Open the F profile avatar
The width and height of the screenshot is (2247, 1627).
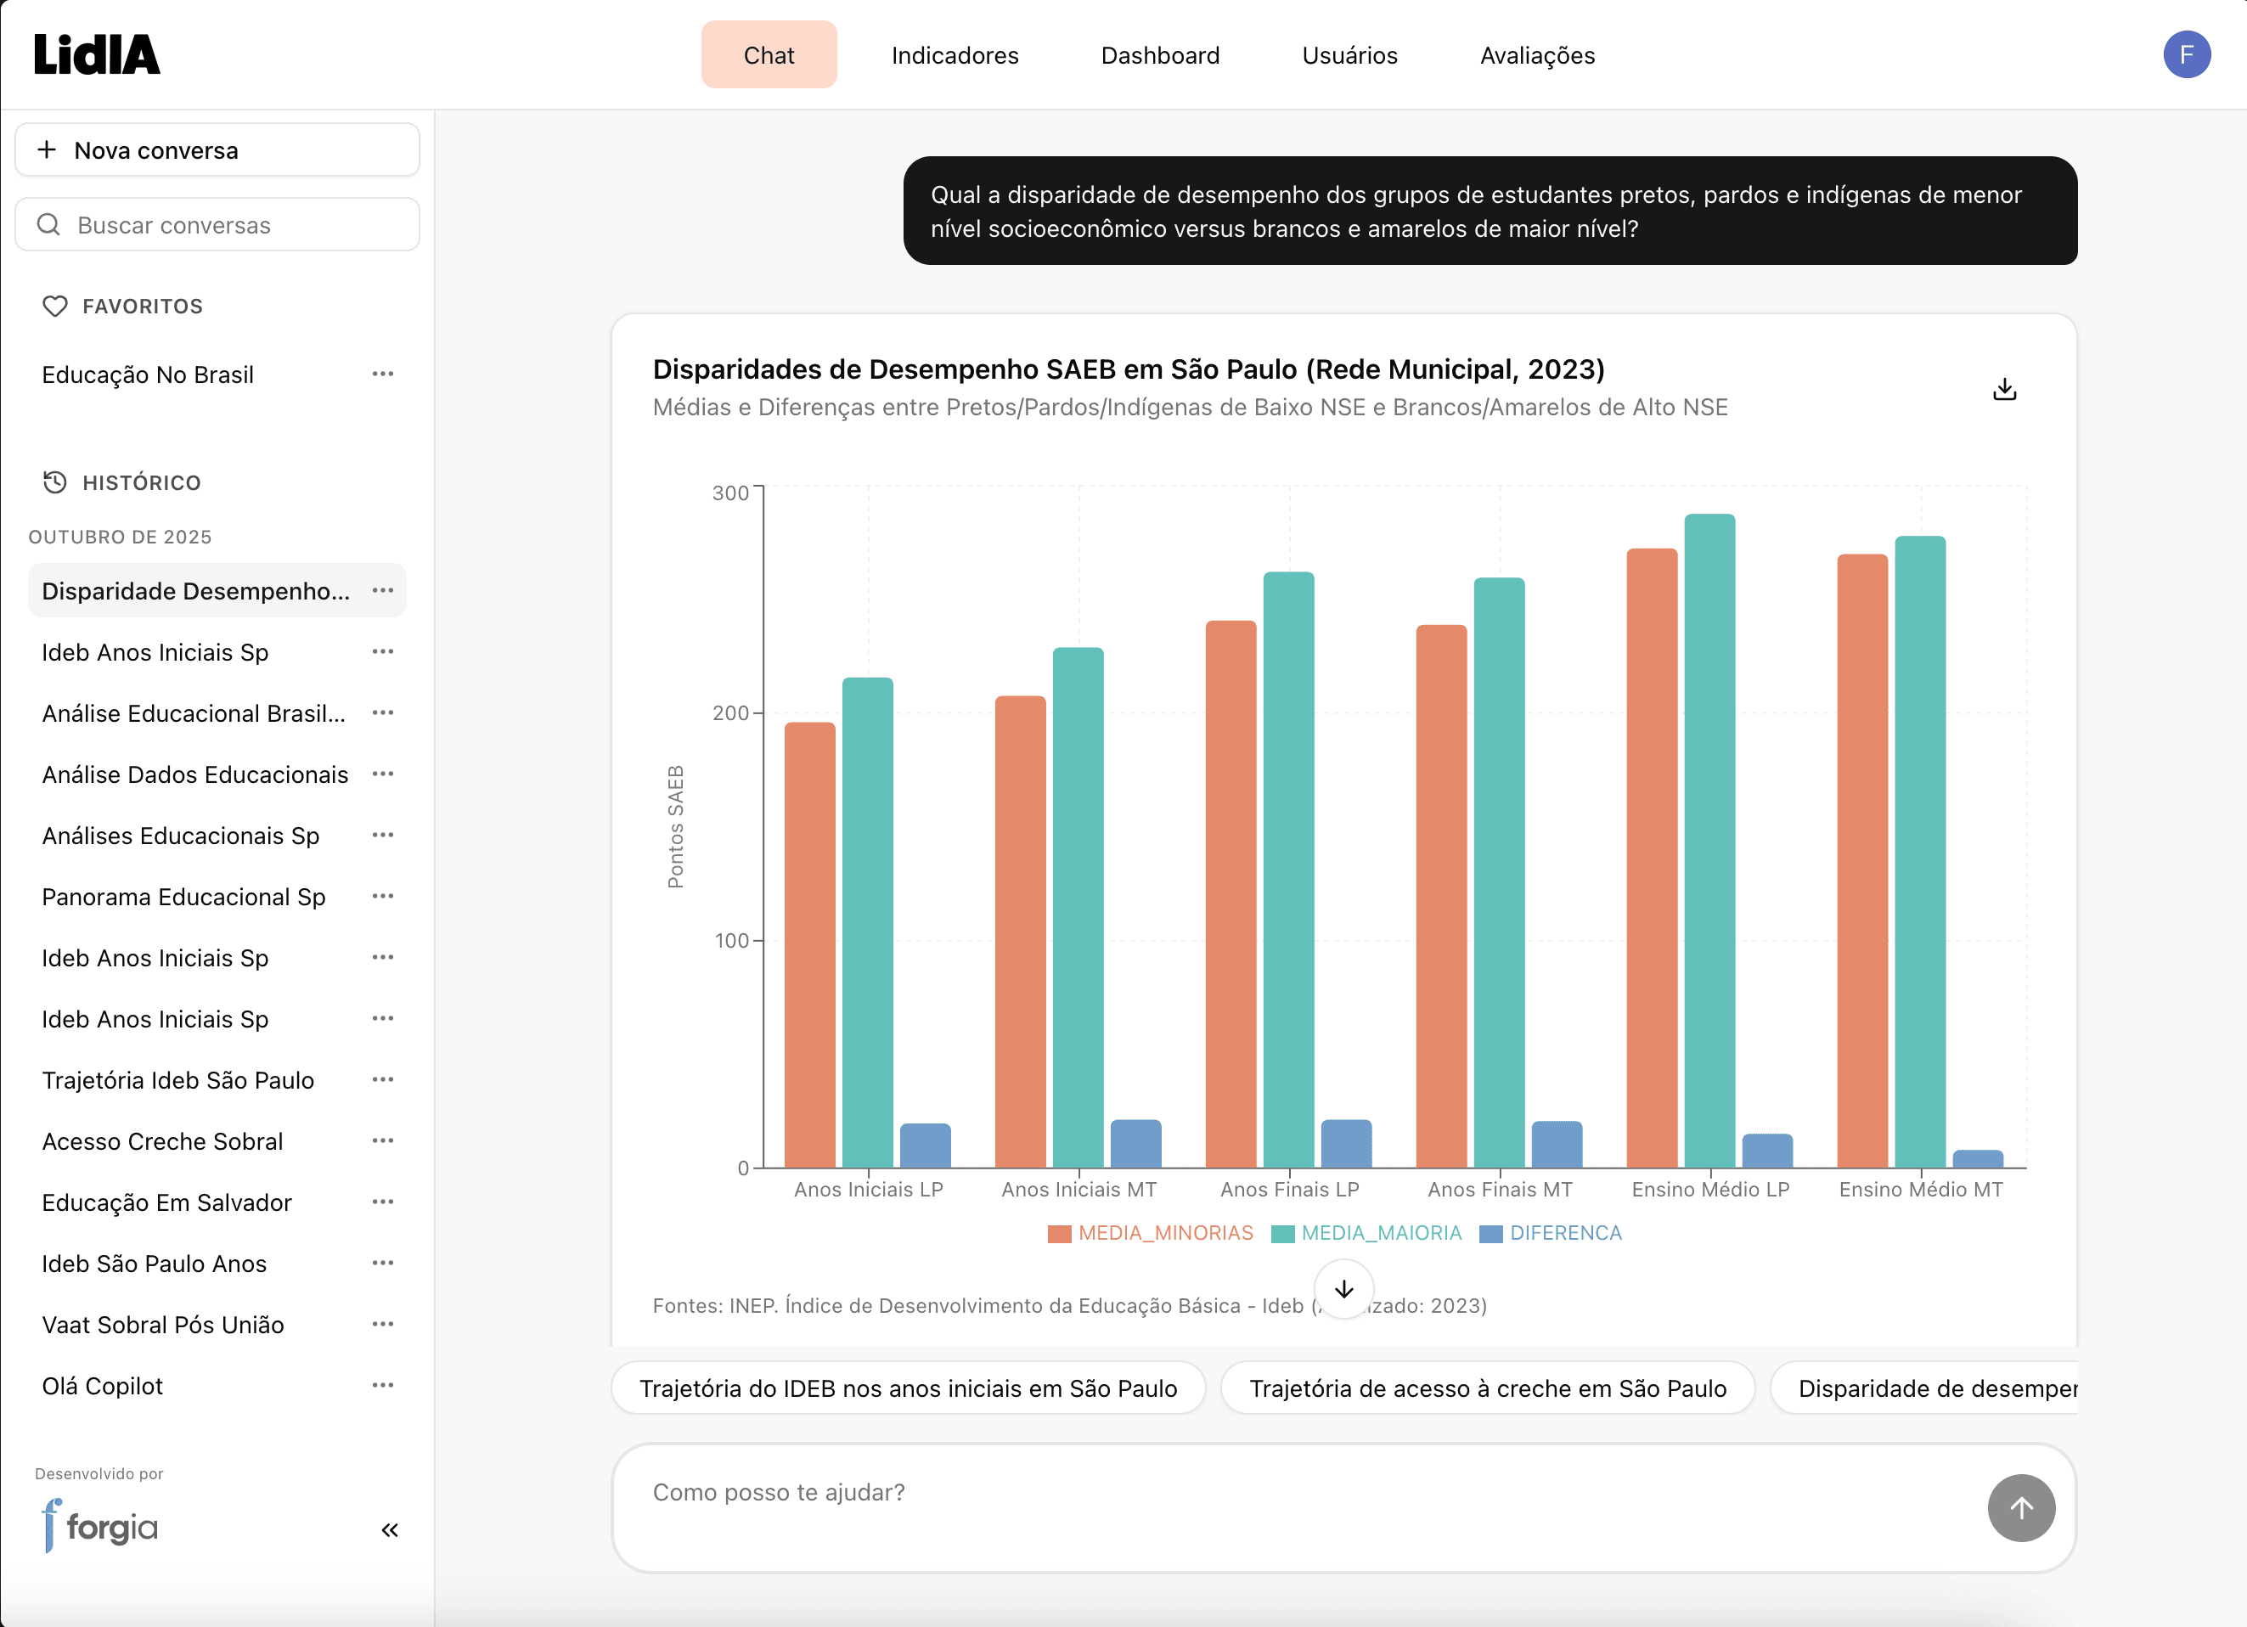click(2188, 54)
